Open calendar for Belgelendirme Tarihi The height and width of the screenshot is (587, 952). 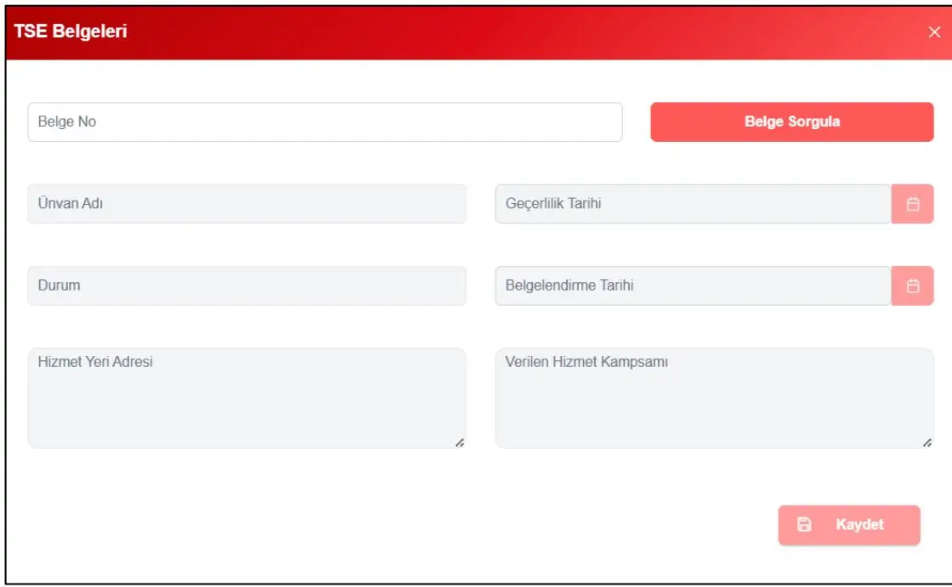(912, 285)
